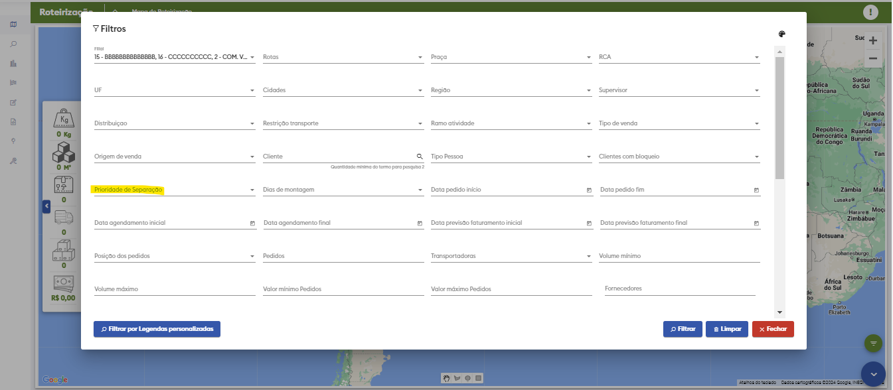Click the green filter round button
893x390 pixels.
tap(874, 344)
